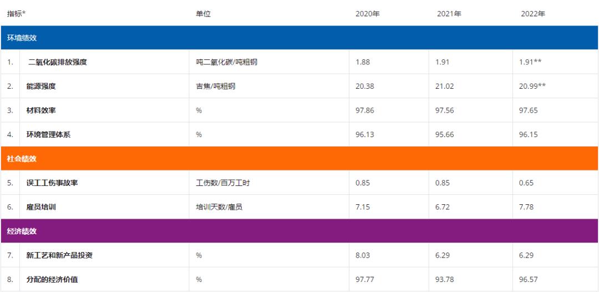The width and height of the screenshot is (599, 292).
Task: Click the 能源强度 indicator label
Action: (41, 87)
